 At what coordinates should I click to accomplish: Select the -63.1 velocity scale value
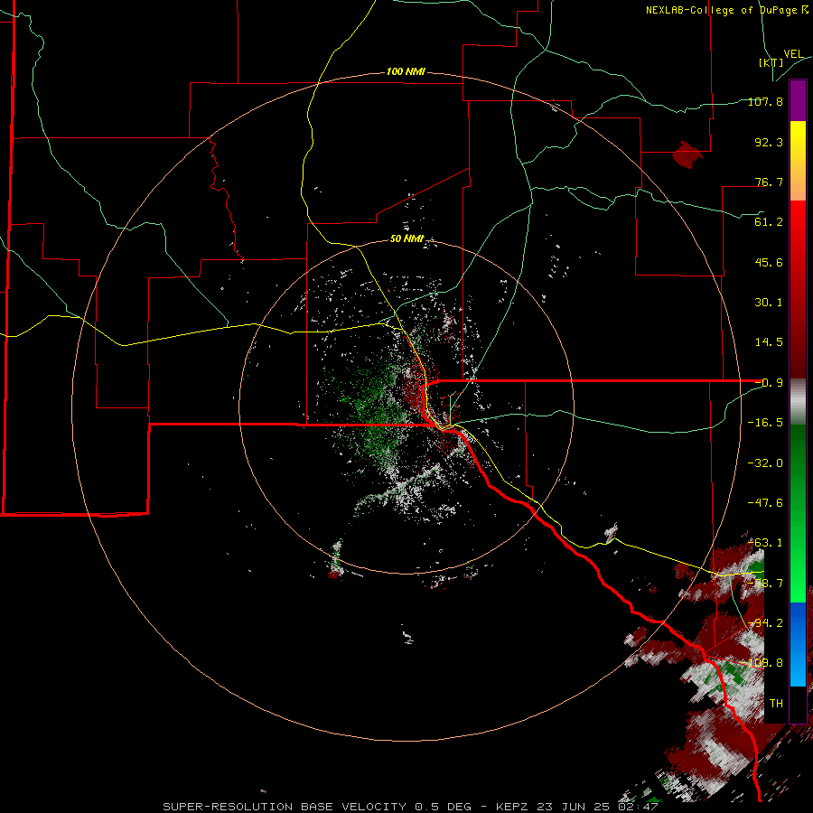(x=765, y=543)
